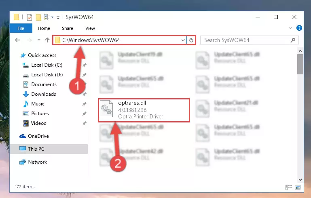
Task: Open Local Disk (D:) in sidebar
Action: (x=47, y=75)
